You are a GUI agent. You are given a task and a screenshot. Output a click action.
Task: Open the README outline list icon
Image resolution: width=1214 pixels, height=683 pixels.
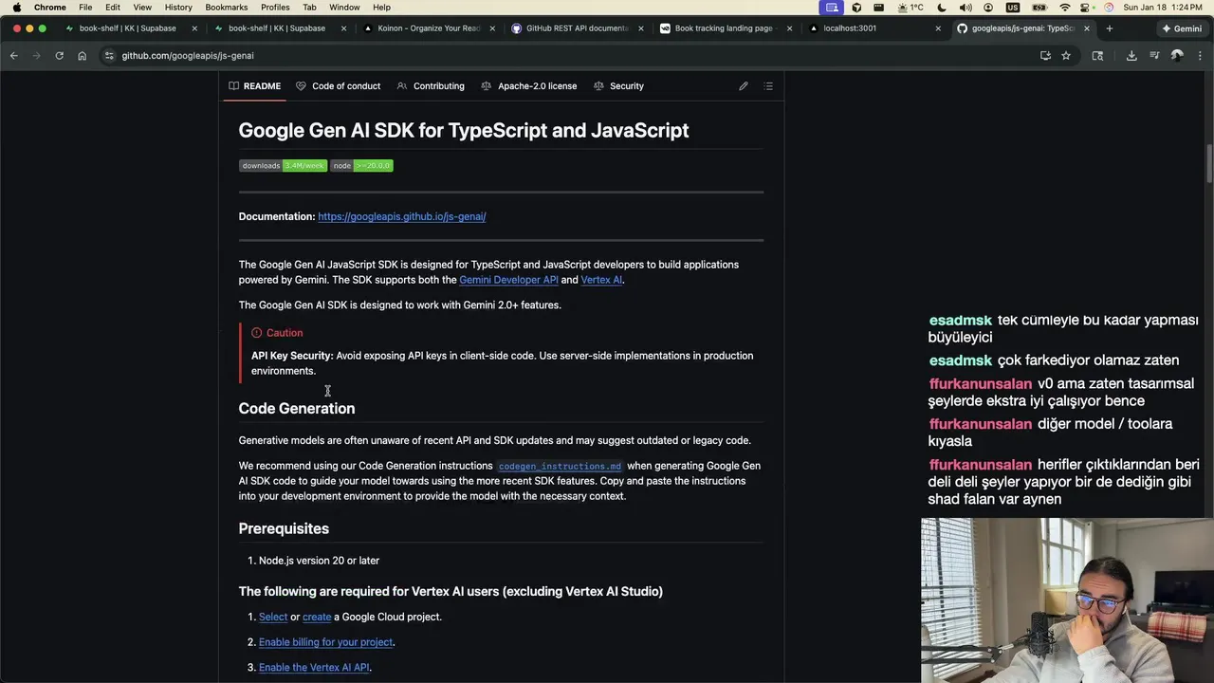coord(768,86)
